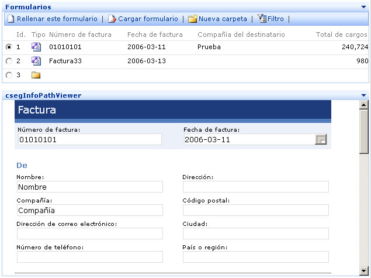Sort by Total de cargos column header
The height and width of the screenshot is (278, 371).
tap(341, 35)
